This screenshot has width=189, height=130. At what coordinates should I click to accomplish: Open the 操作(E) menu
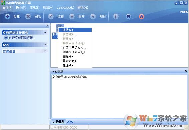coord(21,8)
